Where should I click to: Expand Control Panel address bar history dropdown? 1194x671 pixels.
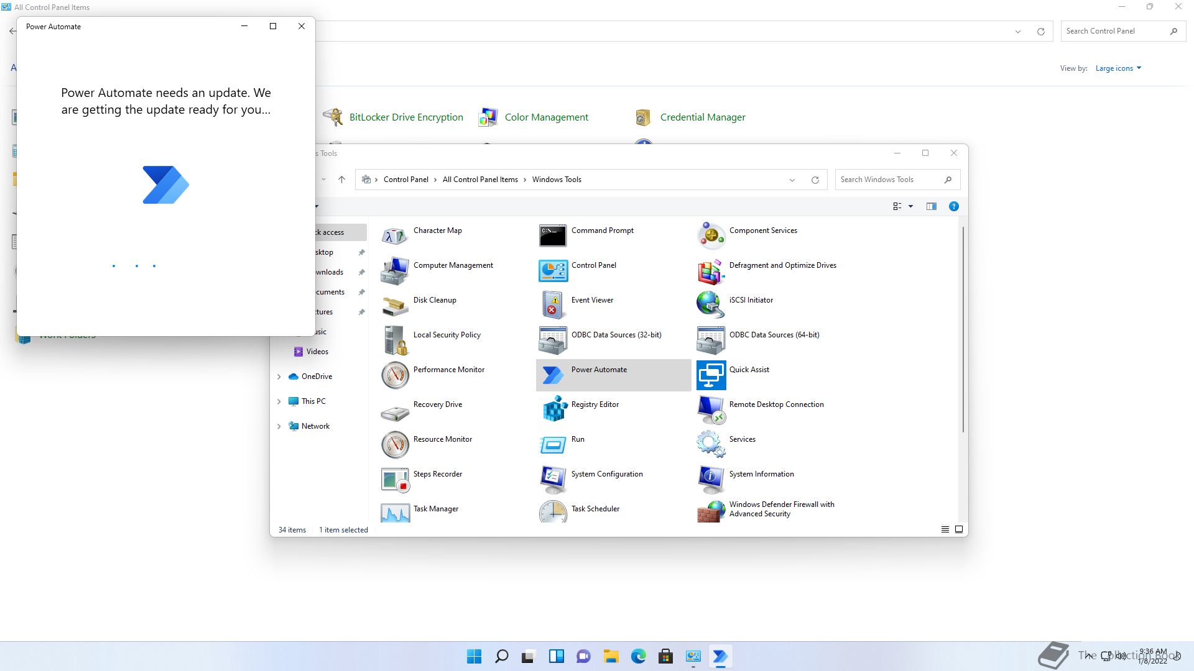click(1018, 31)
